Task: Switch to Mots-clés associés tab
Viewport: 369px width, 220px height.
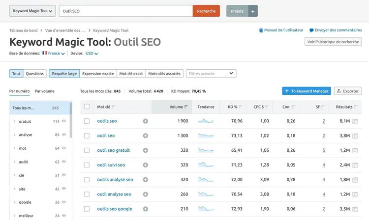Action: 164,74
